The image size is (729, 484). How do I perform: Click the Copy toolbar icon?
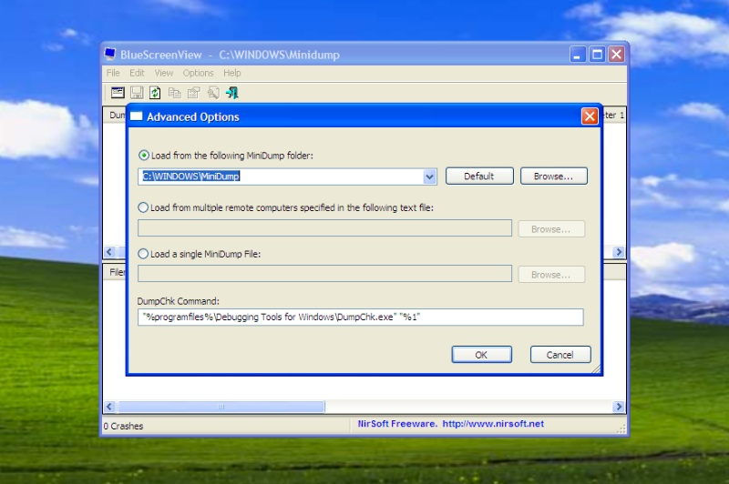pos(174,92)
